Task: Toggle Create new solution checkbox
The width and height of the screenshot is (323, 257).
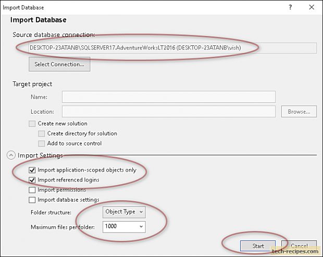Action: pos(32,124)
